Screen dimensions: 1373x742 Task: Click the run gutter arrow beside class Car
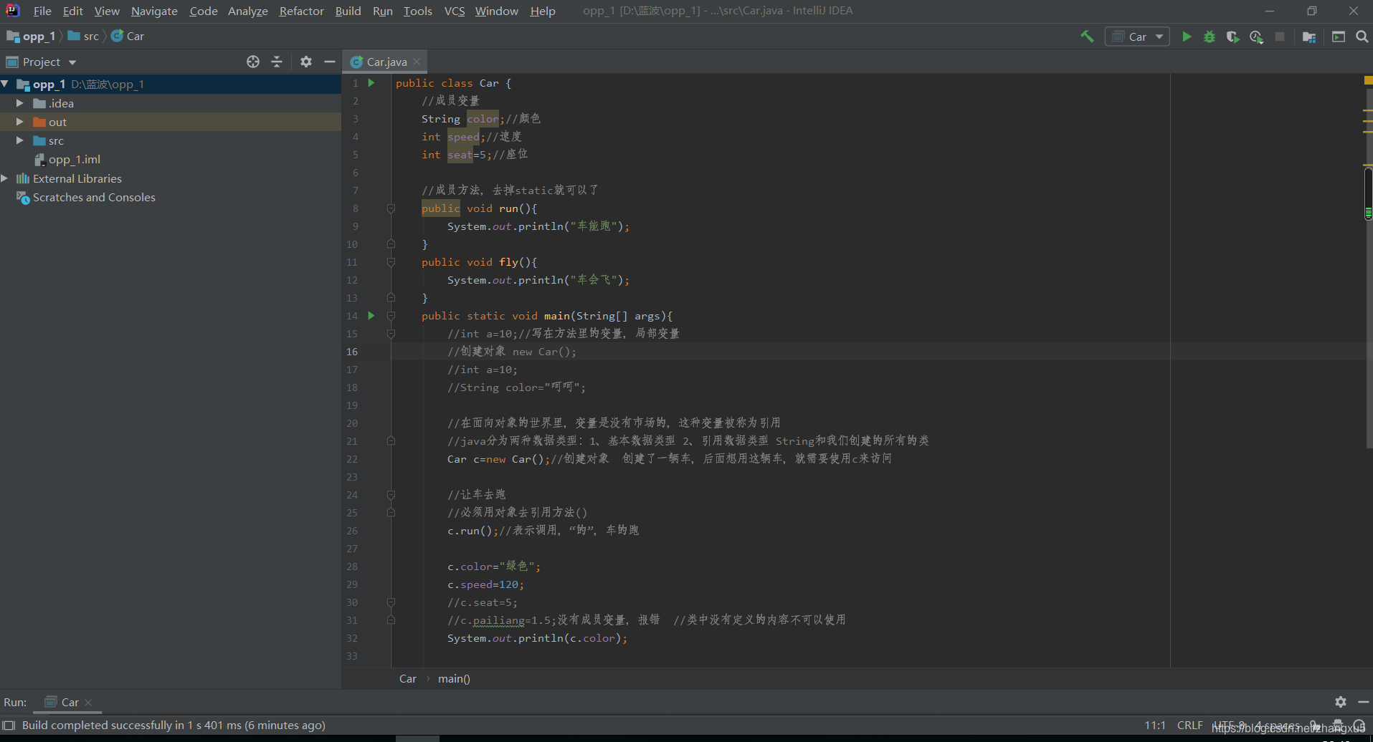pyautogui.click(x=371, y=82)
